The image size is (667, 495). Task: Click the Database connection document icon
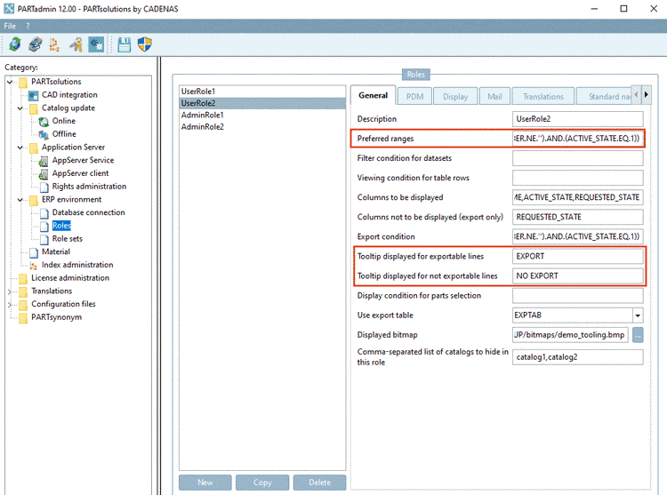pos(44,213)
